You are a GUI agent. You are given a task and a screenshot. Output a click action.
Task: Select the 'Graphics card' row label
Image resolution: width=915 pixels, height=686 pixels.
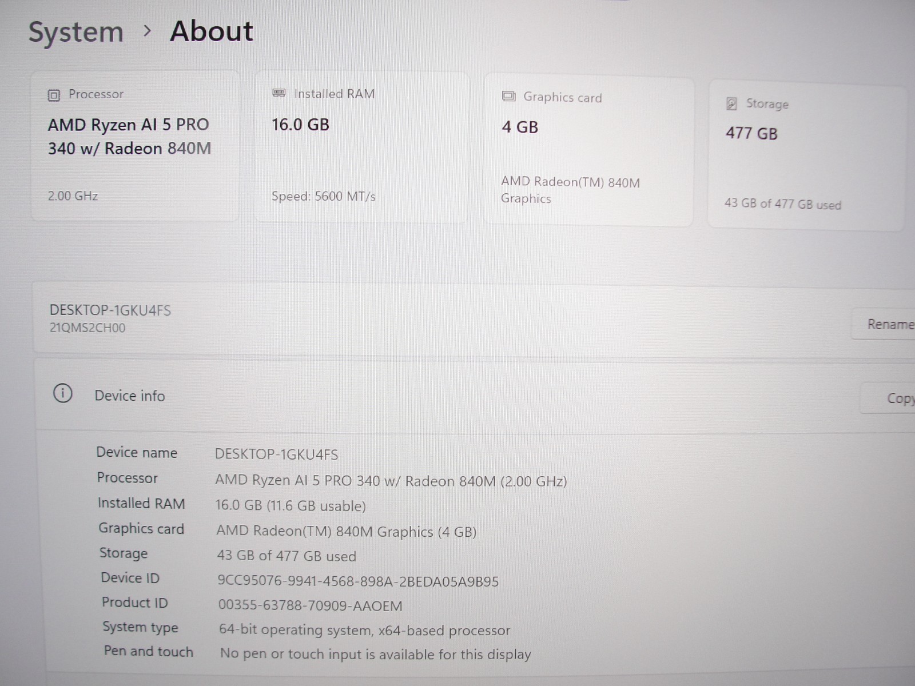(x=141, y=529)
